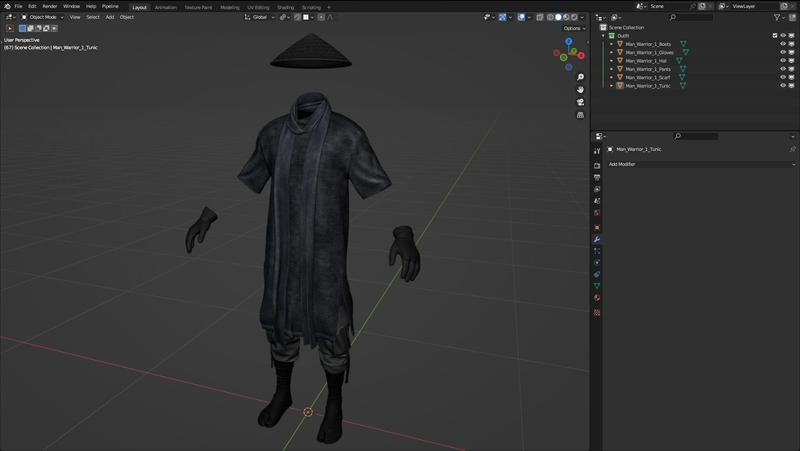This screenshot has height=451, width=800.
Task: Switch to orthographic grid view icon
Action: pyautogui.click(x=580, y=115)
